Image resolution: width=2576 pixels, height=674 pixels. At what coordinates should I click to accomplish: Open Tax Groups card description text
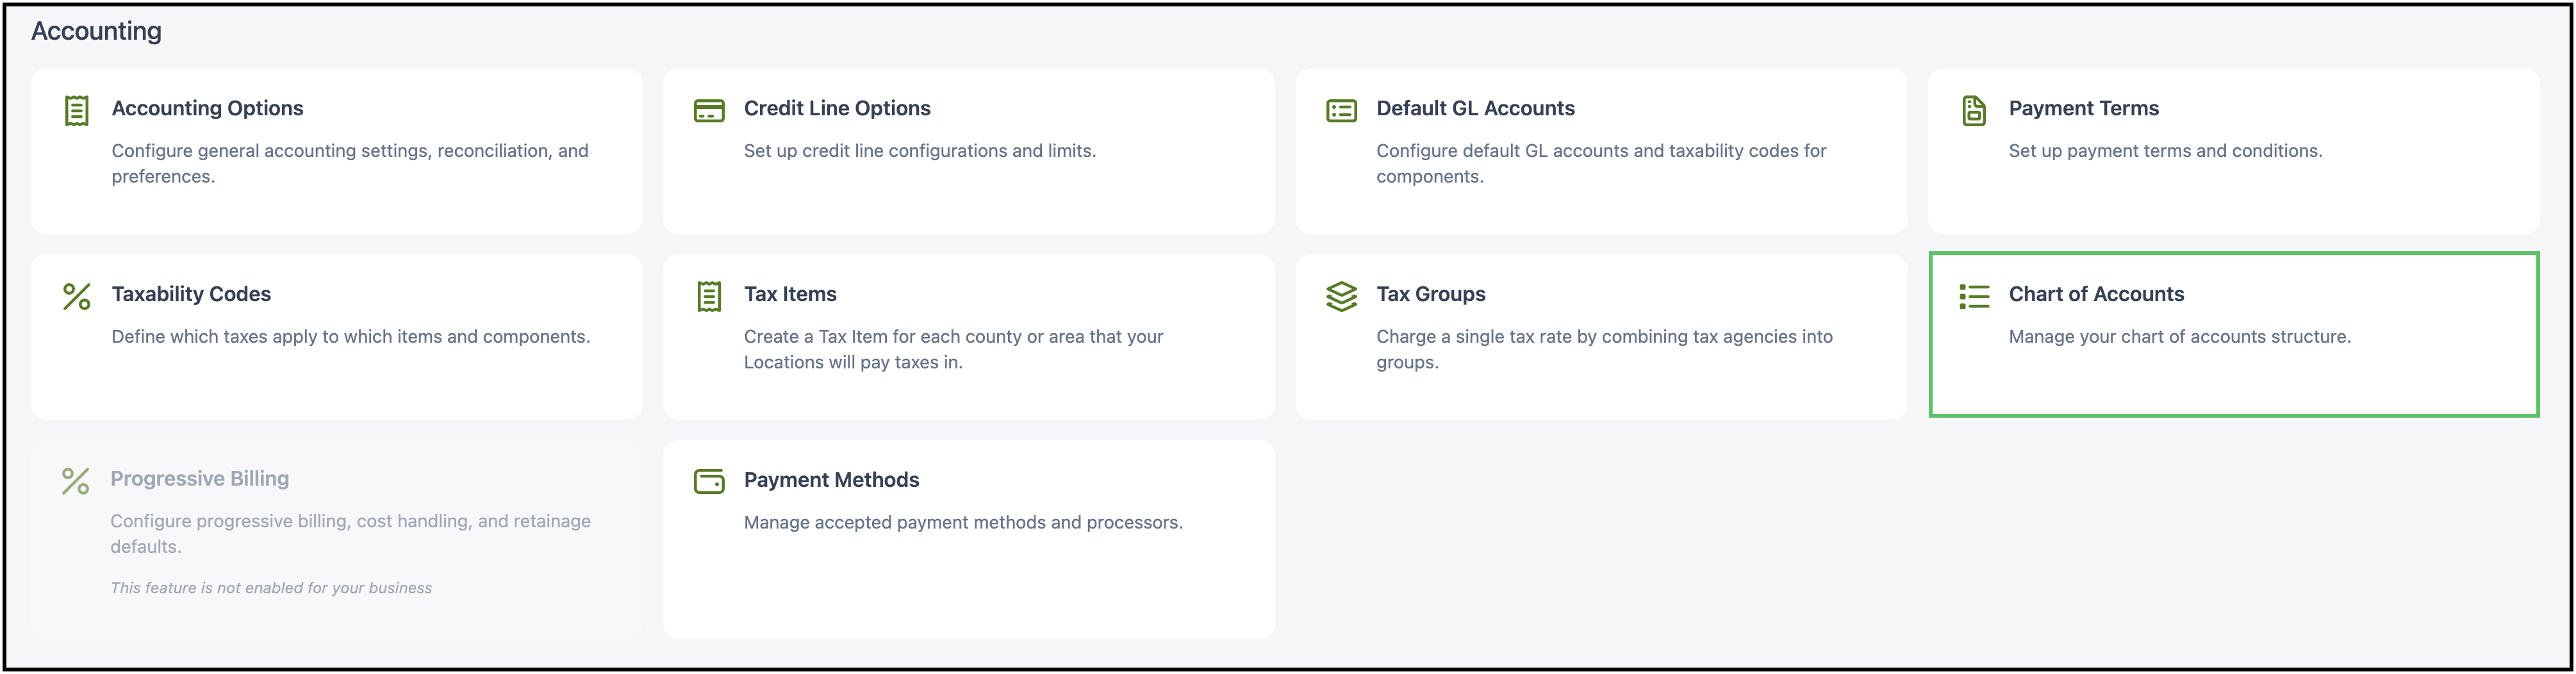click(x=1604, y=349)
